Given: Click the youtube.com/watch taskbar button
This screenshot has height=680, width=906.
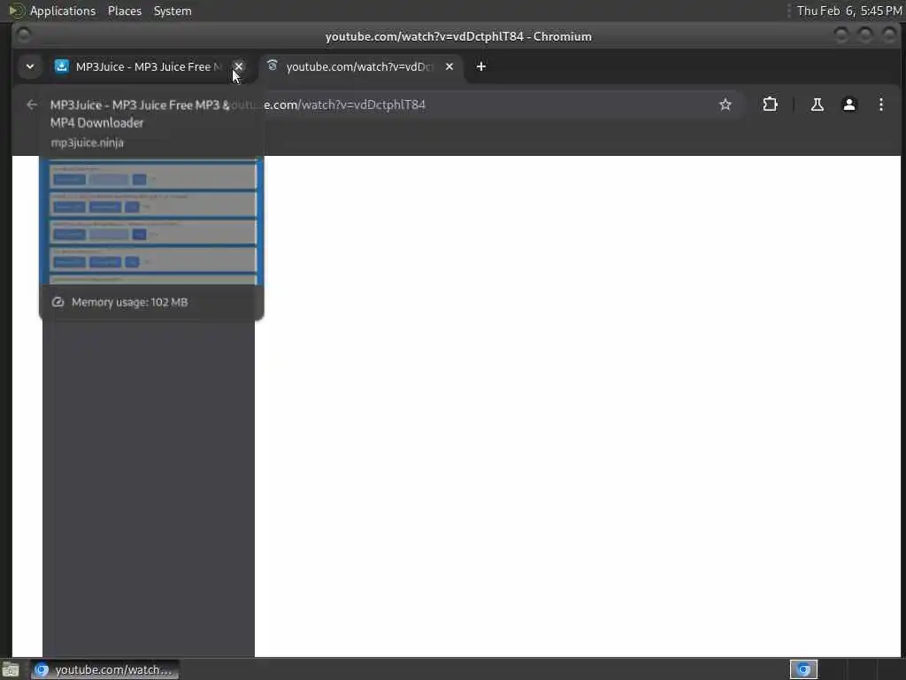Looking at the screenshot, I should [x=104, y=669].
